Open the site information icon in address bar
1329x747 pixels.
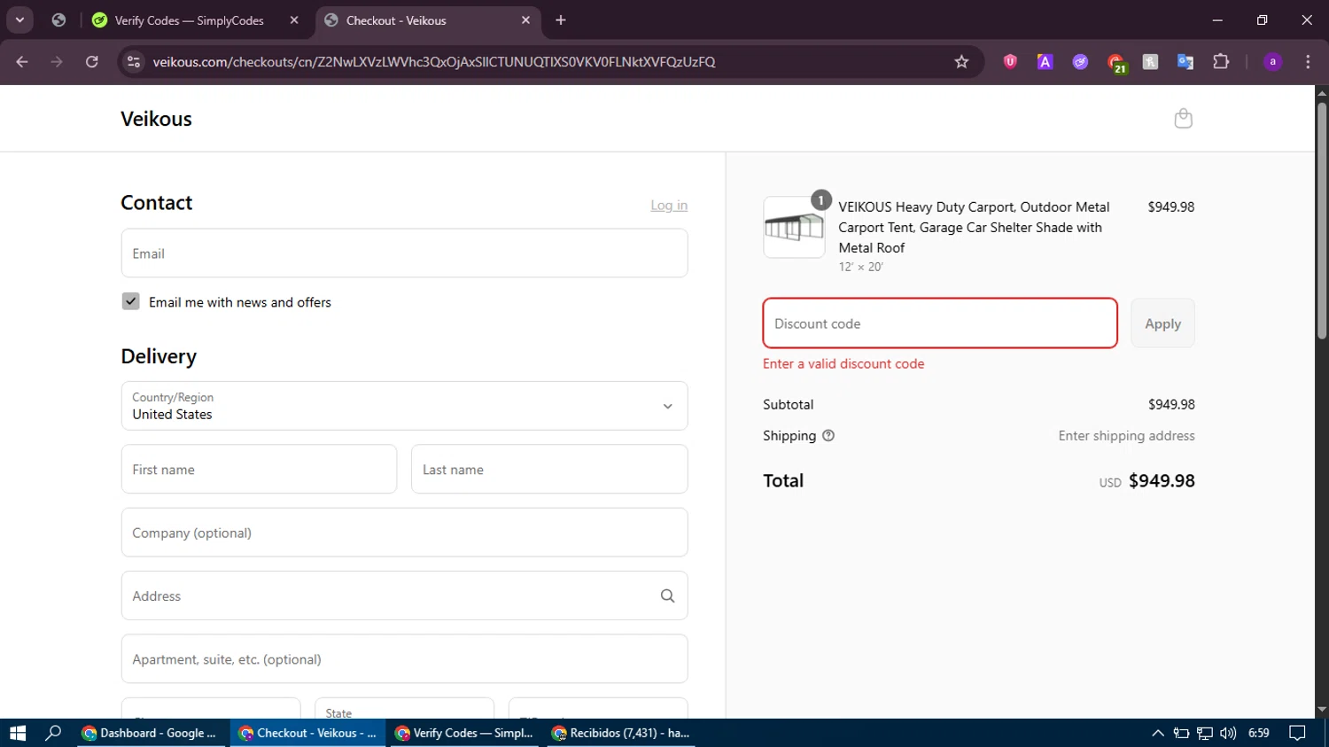(134, 61)
